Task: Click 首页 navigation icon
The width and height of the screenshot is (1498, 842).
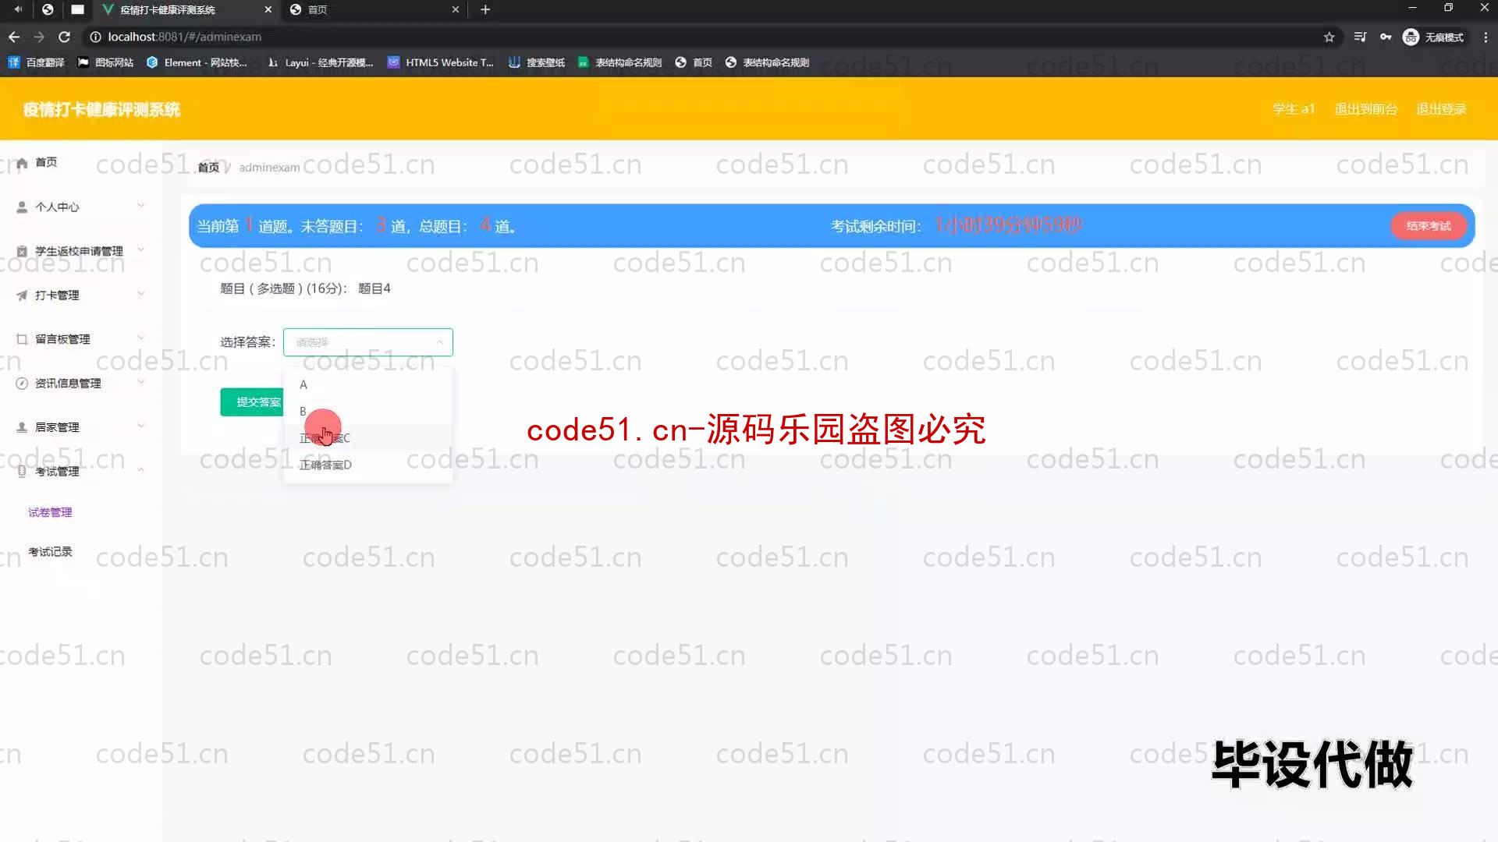Action: point(22,162)
